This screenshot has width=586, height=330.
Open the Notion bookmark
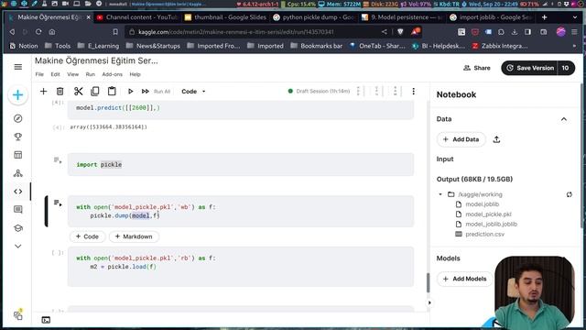[x=24, y=46]
